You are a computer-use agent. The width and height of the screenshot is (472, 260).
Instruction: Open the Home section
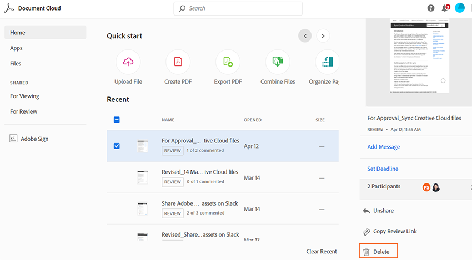tap(46, 33)
